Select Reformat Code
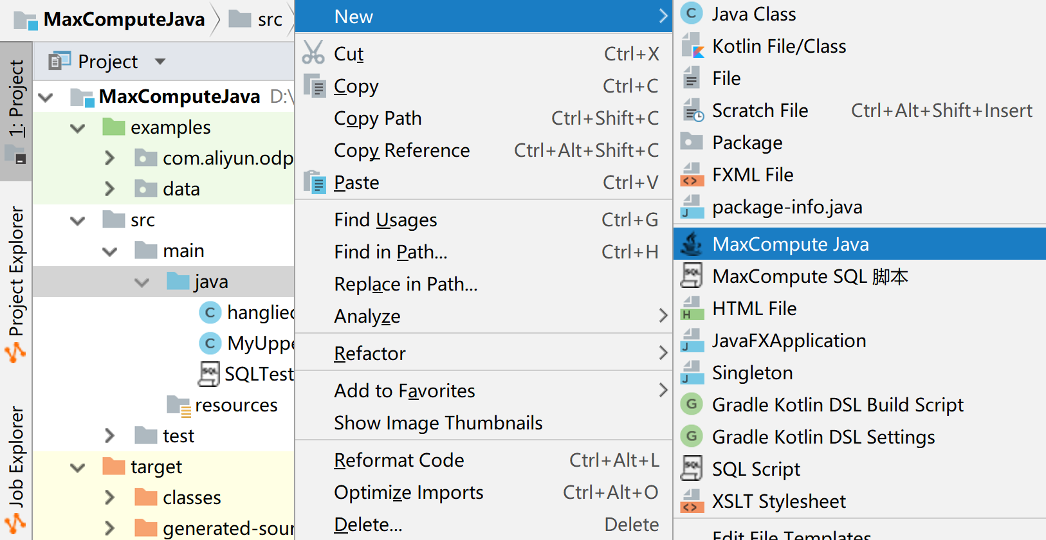The width and height of the screenshot is (1046, 540). pyautogui.click(x=484, y=460)
